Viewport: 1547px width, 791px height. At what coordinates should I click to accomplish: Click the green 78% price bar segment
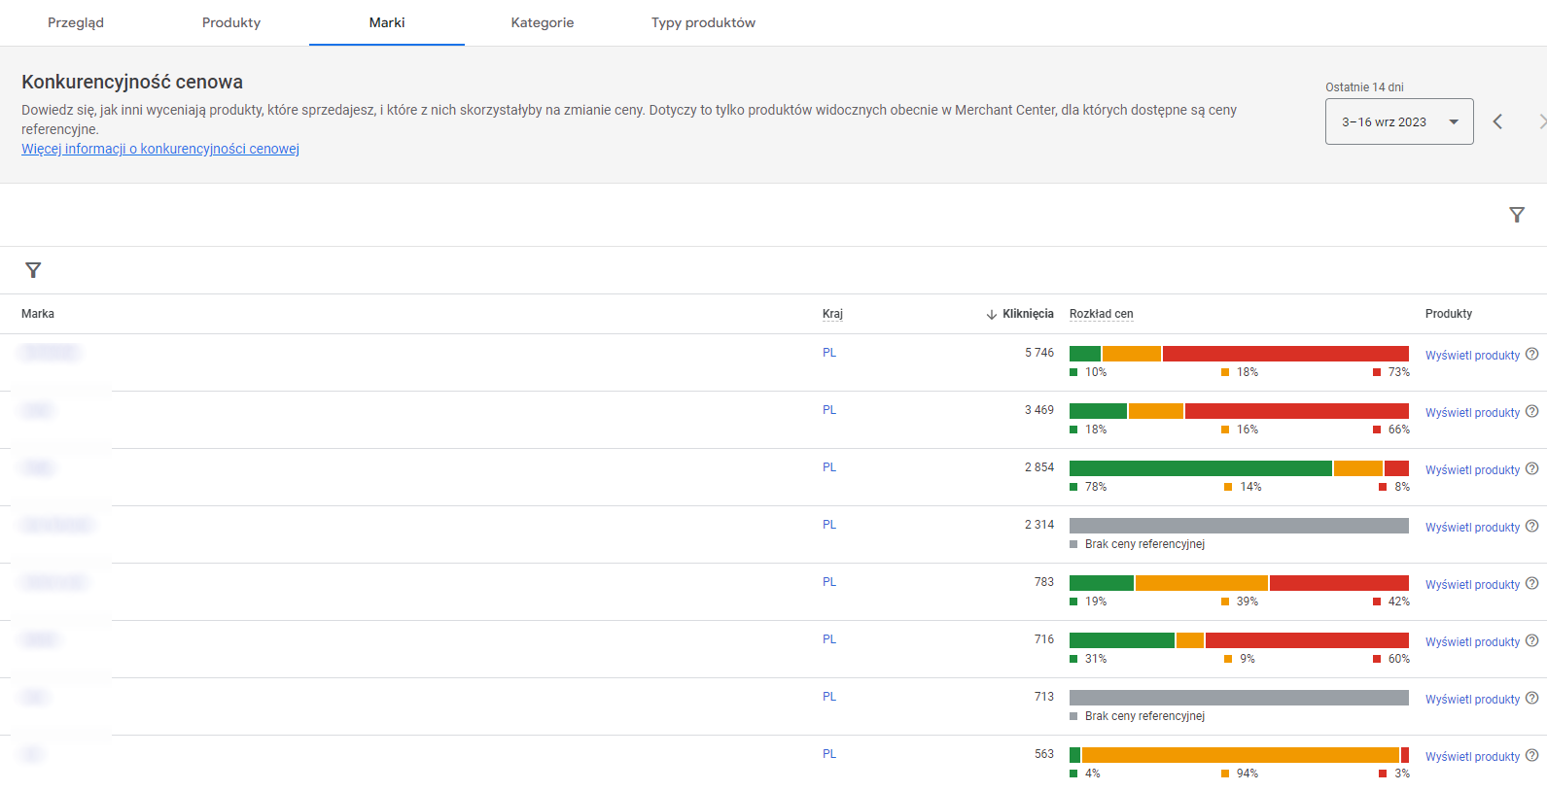(1201, 468)
